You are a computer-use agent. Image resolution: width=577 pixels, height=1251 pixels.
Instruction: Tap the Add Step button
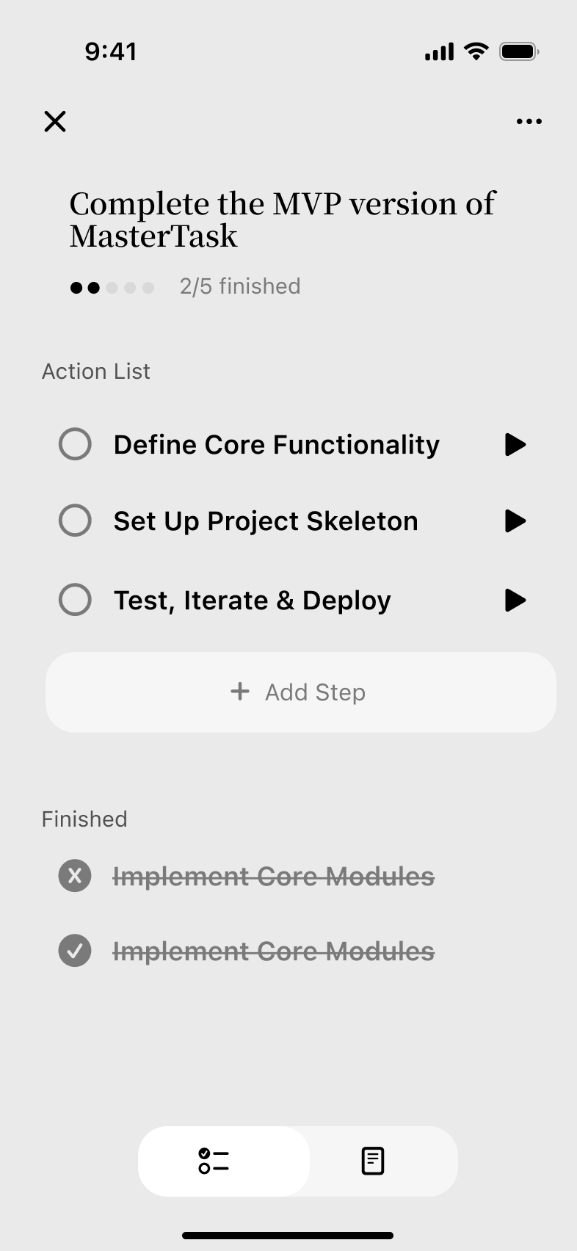301,692
